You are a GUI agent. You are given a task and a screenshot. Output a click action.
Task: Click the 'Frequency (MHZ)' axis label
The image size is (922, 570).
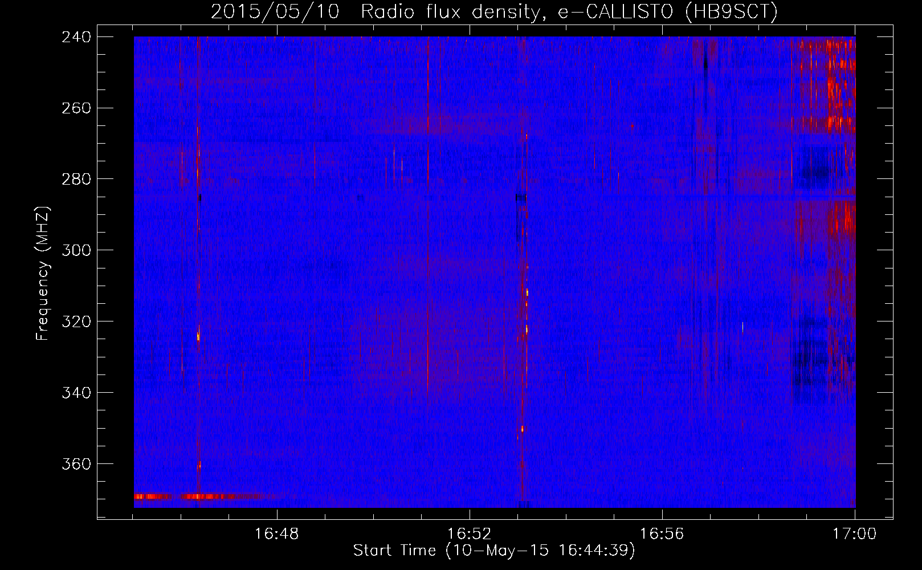point(43,273)
